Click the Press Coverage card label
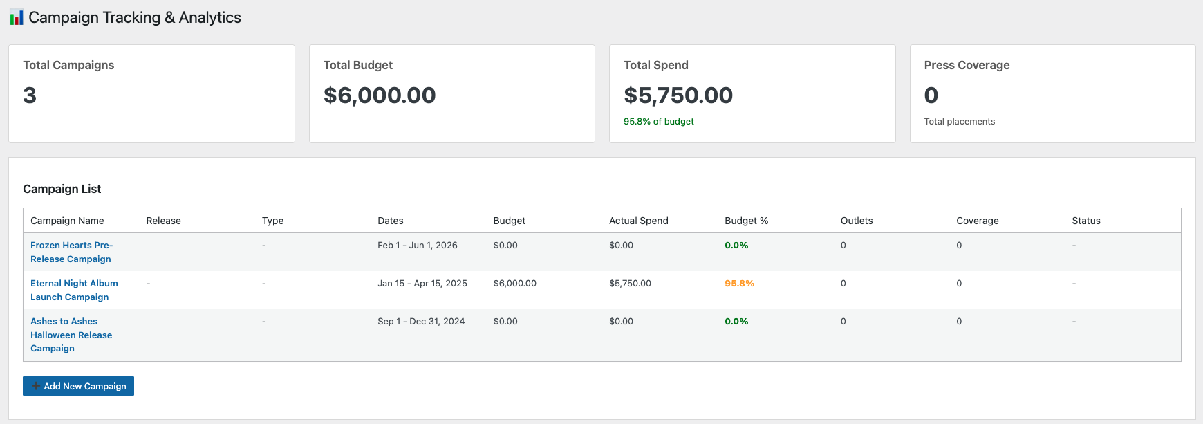The width and height of the screenshot is (1203, 424). pos(967,65)
